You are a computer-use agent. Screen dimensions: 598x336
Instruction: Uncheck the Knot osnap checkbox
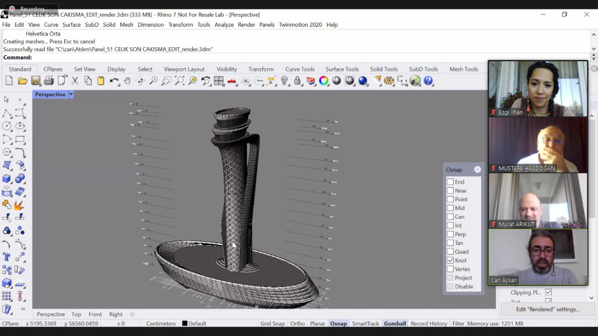(x=450, y=260)
